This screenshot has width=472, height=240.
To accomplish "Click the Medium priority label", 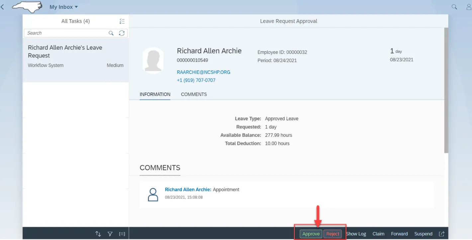I will point(115,65).
